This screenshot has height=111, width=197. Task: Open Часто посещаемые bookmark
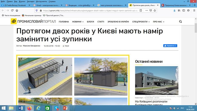(11, 15)
